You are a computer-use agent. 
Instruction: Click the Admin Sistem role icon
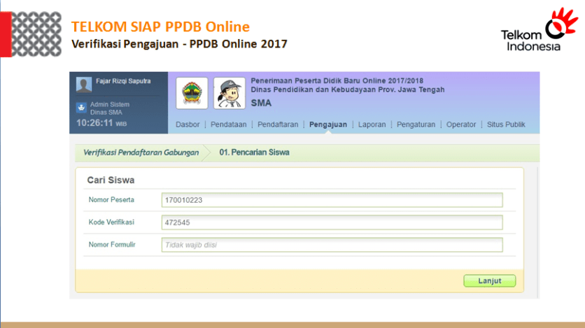(x=82, y=108)
